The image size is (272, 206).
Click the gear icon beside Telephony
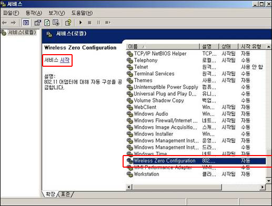130,60
